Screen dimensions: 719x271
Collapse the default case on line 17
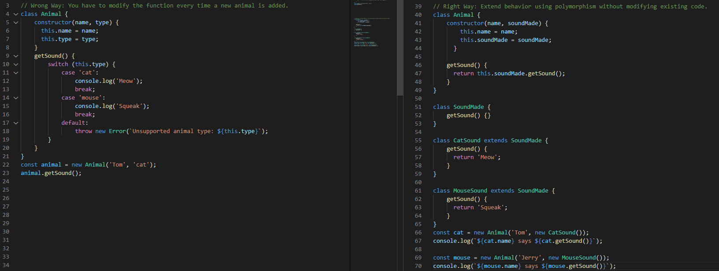[x=16, y=123]
